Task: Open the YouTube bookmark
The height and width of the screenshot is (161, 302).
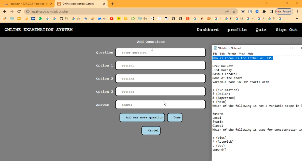Action: tap(112, 19)
